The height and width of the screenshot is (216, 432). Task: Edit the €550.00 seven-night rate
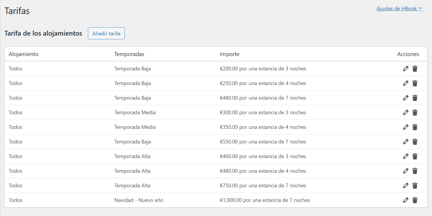pos(405,142)
